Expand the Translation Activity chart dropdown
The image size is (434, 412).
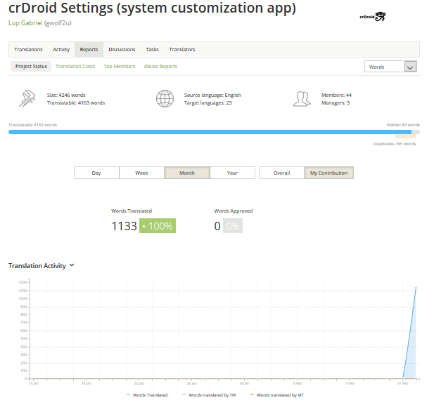(x=72, y=265)
